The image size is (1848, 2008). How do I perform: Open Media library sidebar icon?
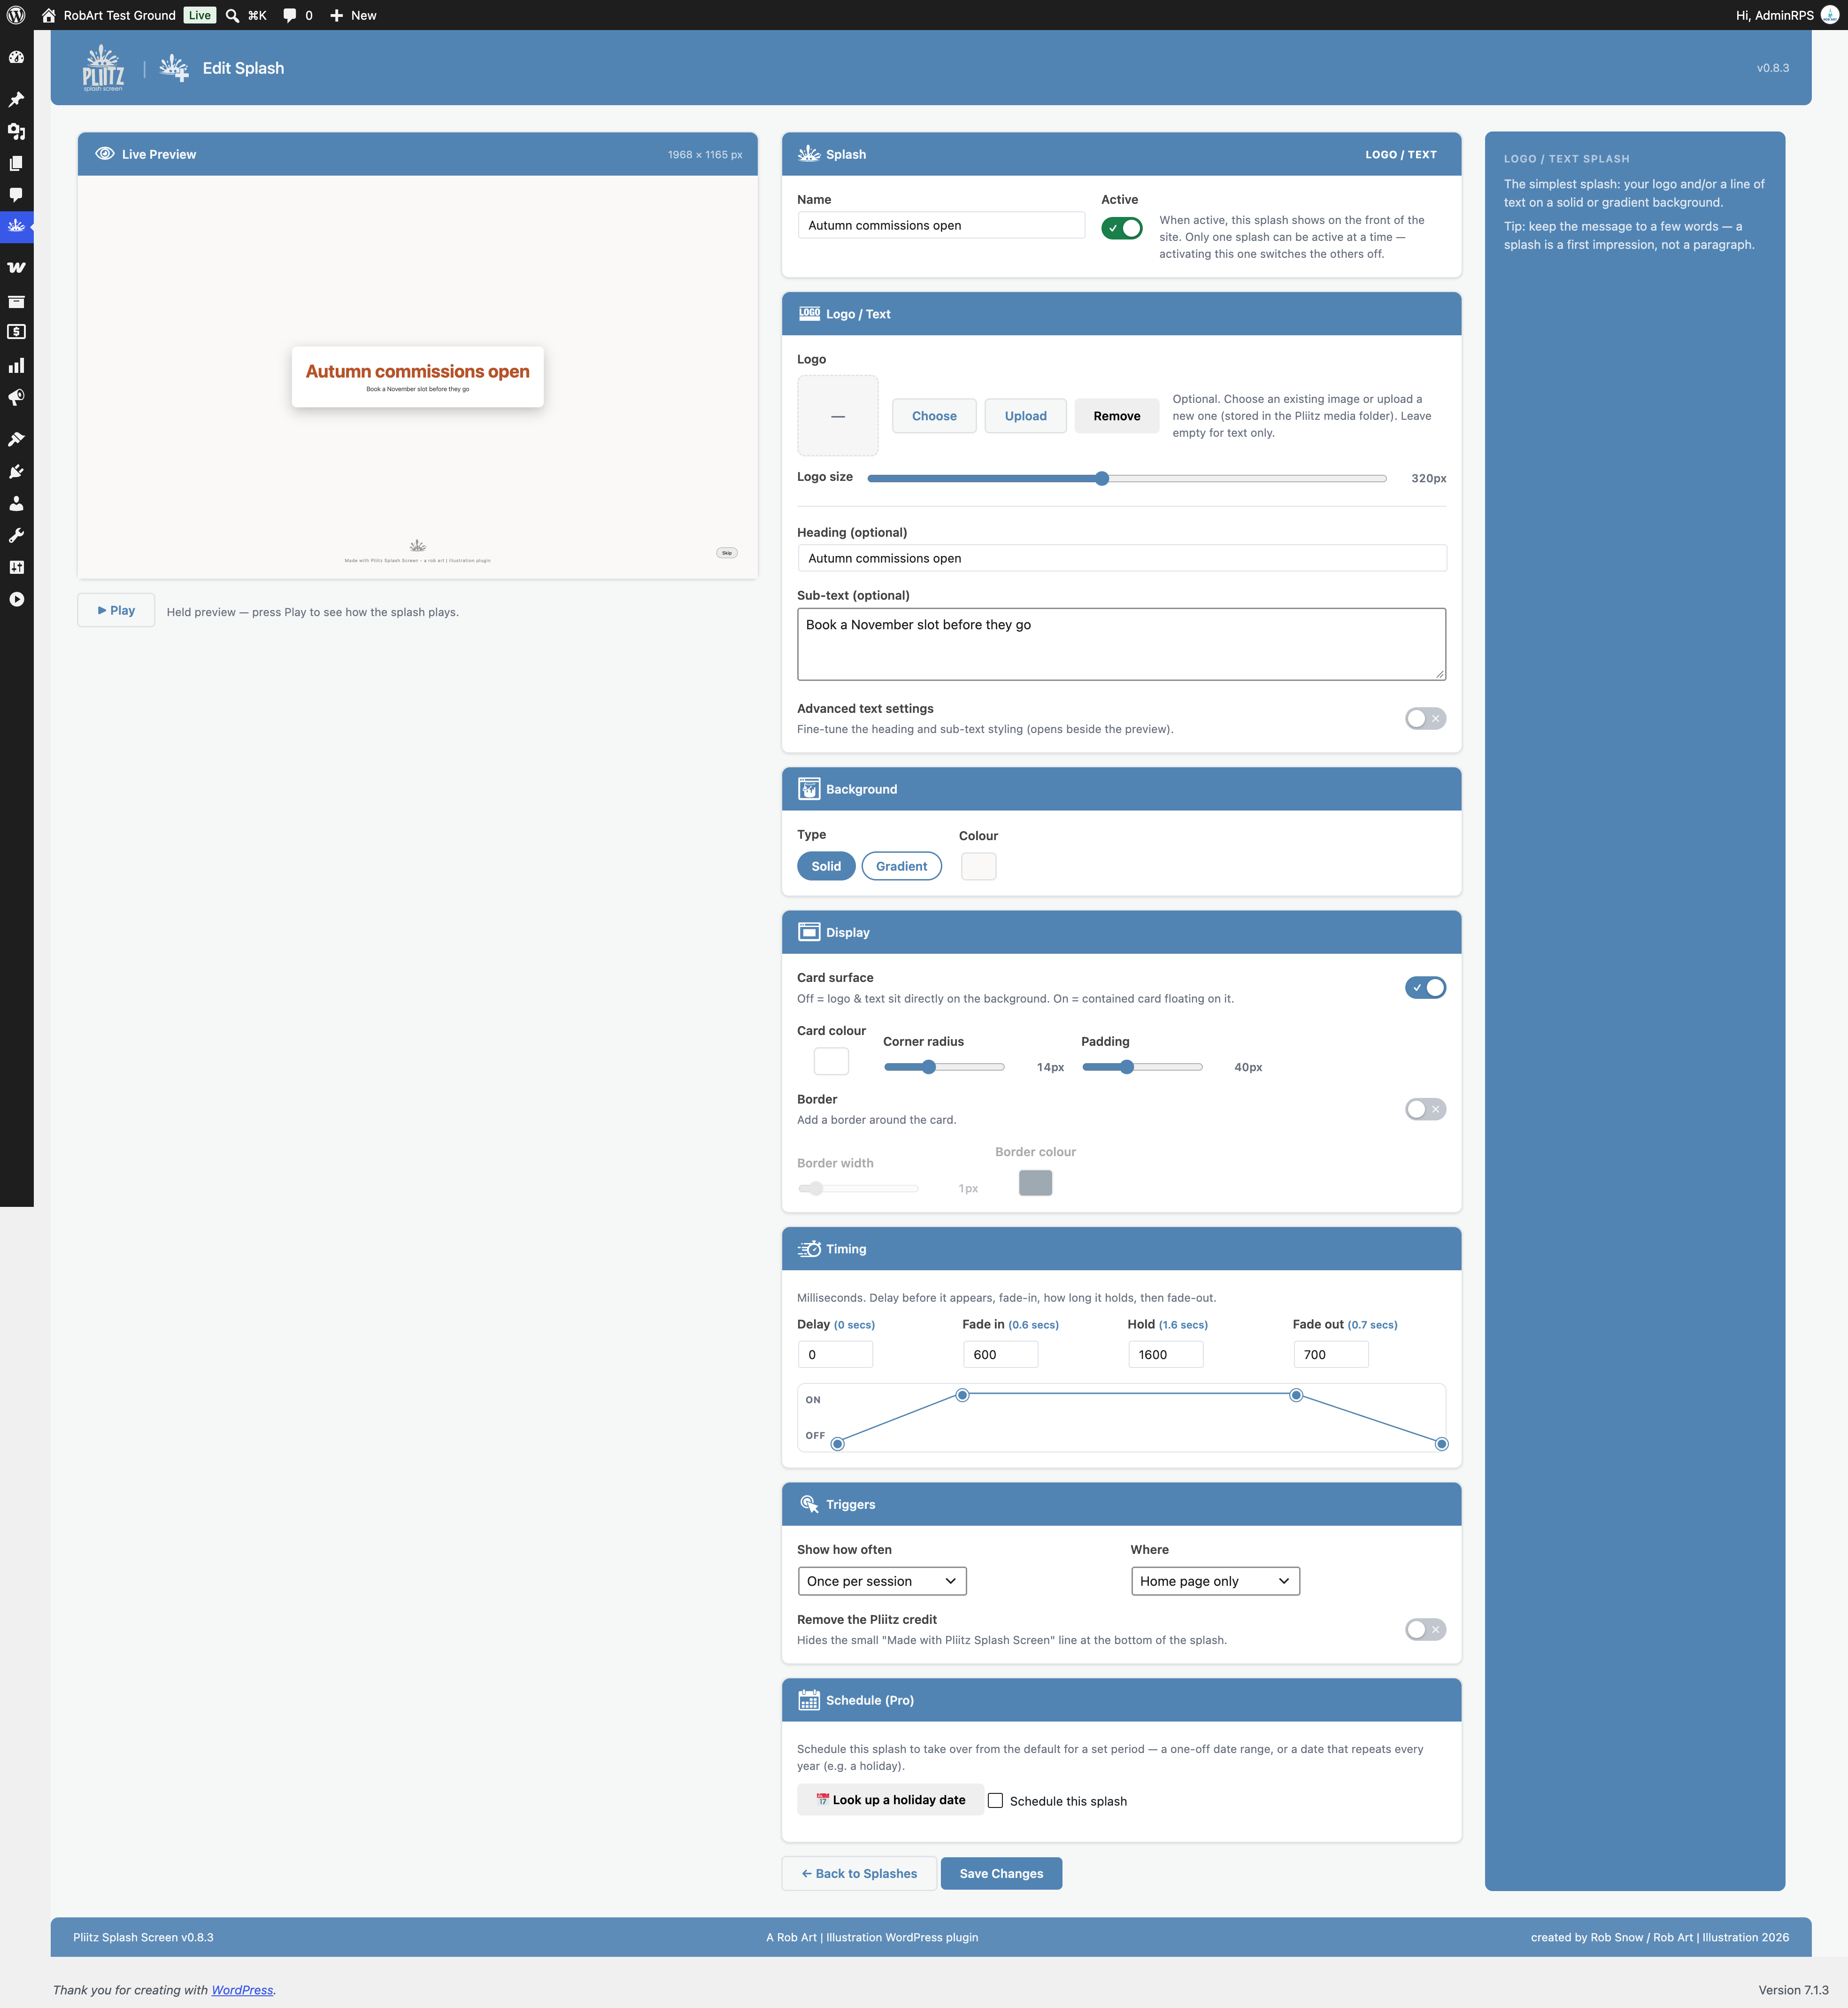click(16, 131)
